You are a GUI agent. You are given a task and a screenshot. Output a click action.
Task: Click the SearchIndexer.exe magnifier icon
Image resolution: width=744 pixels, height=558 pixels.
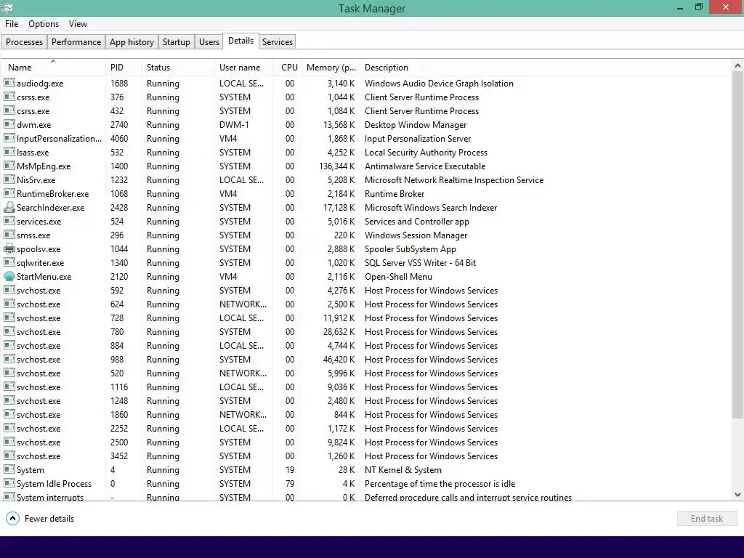(9, 207)
